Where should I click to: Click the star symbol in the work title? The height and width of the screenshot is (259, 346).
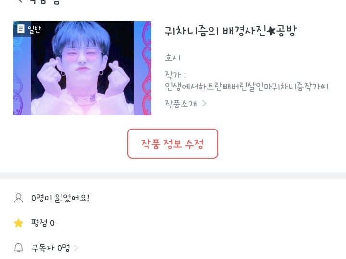point(271,31)
